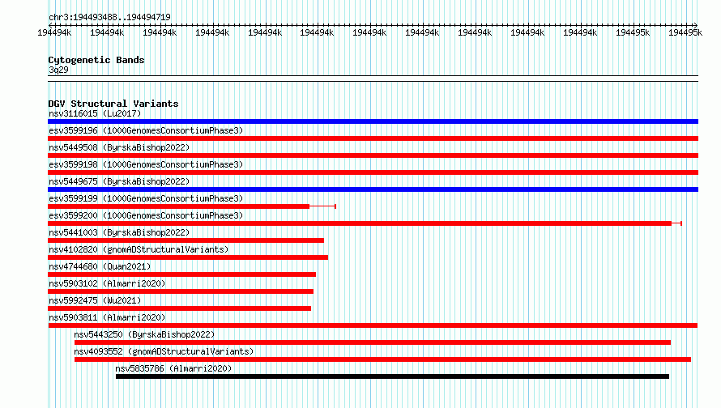
Task: Open nsv5903811 (Almarri2020) variant label
Action: 107,317
